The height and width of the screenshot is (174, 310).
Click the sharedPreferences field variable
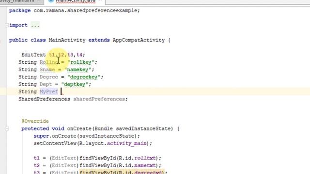click(x=99, y=99)
